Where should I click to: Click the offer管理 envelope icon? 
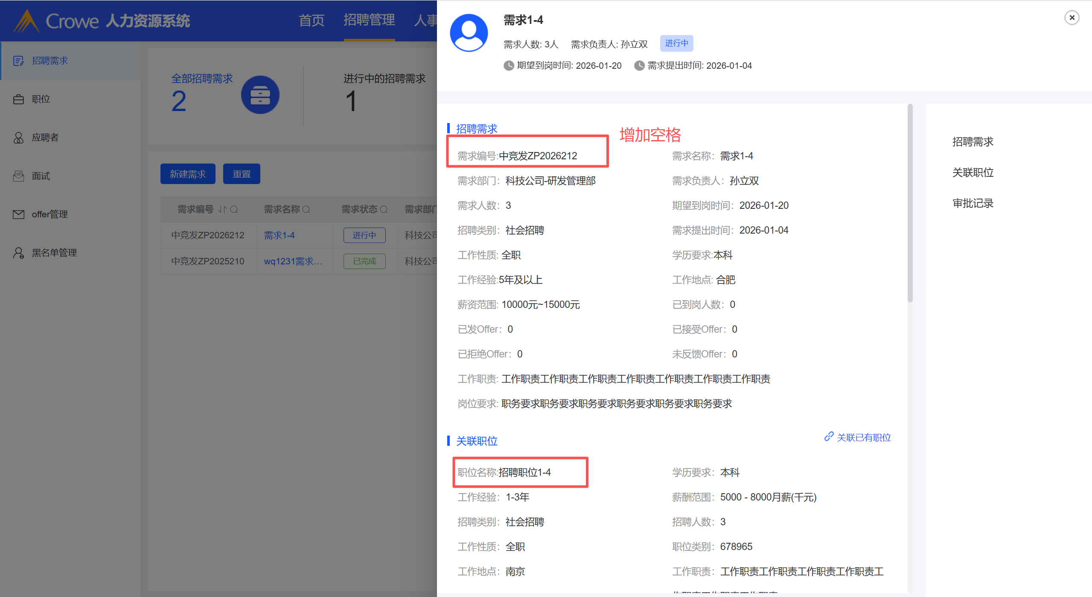[x=18, y=214]
